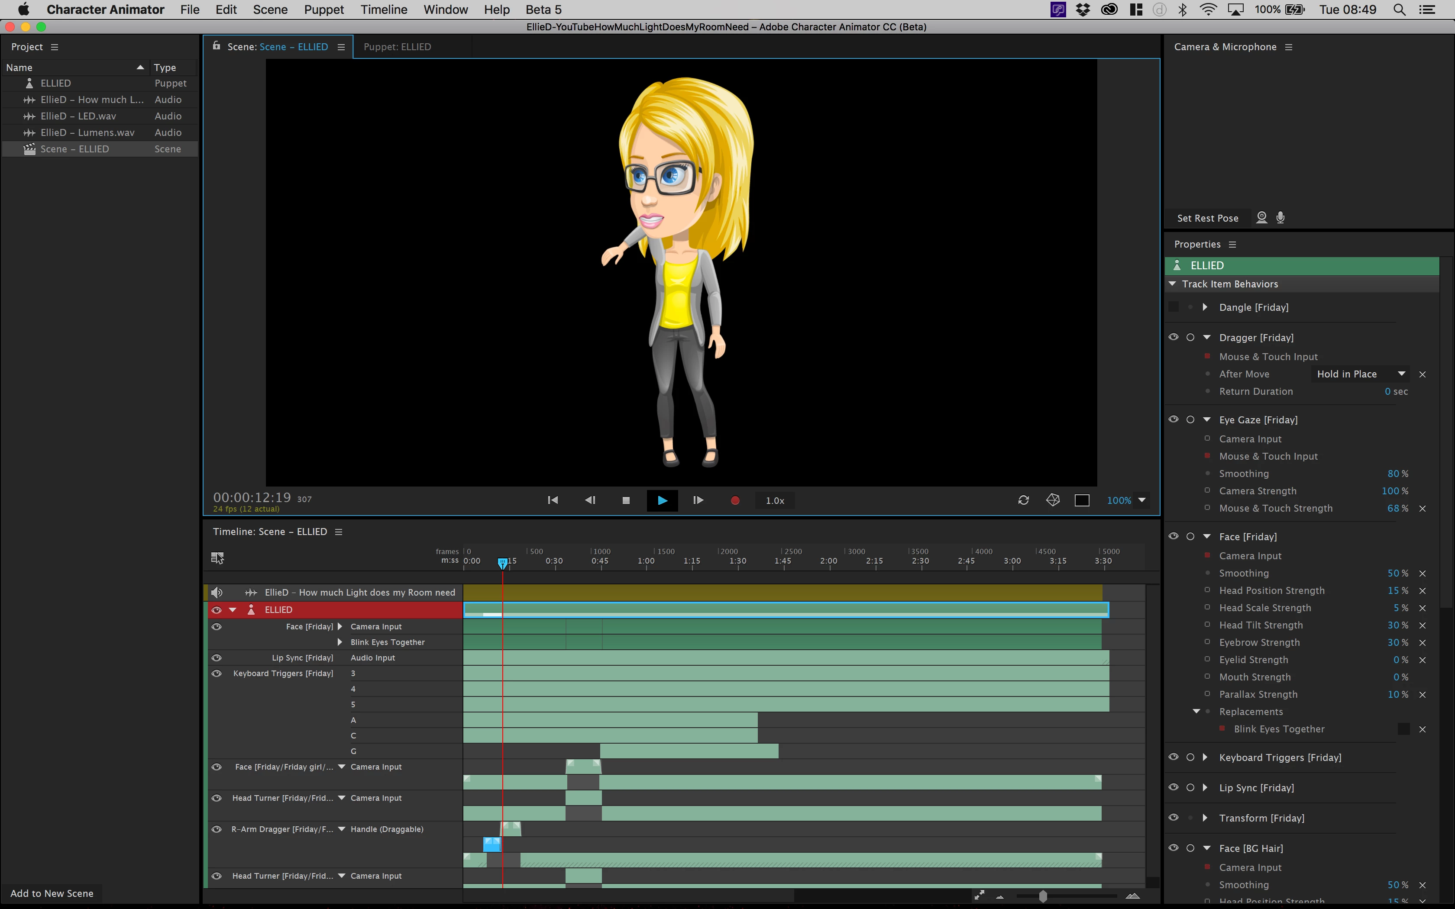Mute the EllieD audio track speaker
The image size is (1455, 909).
[x=217, y=592]
